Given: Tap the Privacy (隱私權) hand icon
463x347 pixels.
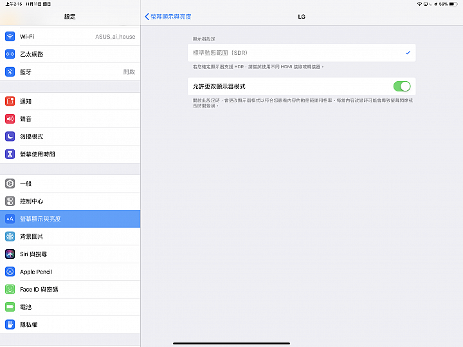Looking at the screenshot, I should click(10, 324).
